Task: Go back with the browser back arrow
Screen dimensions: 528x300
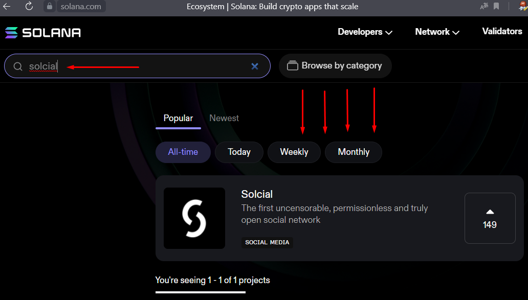Action: click(7, 6)
